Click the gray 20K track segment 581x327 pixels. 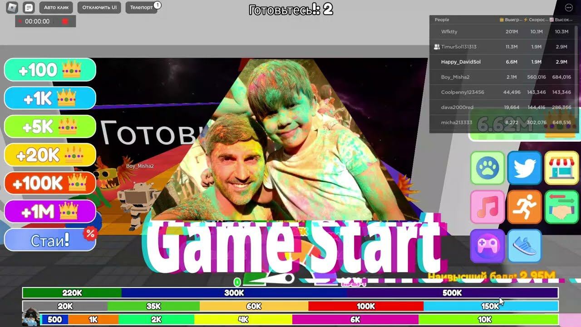click(65, 306)
